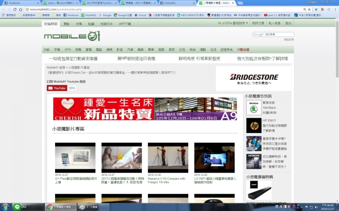The image size is (339, 211).
Task: Select the GPS category in navigation bar
Action: point(68,50)
